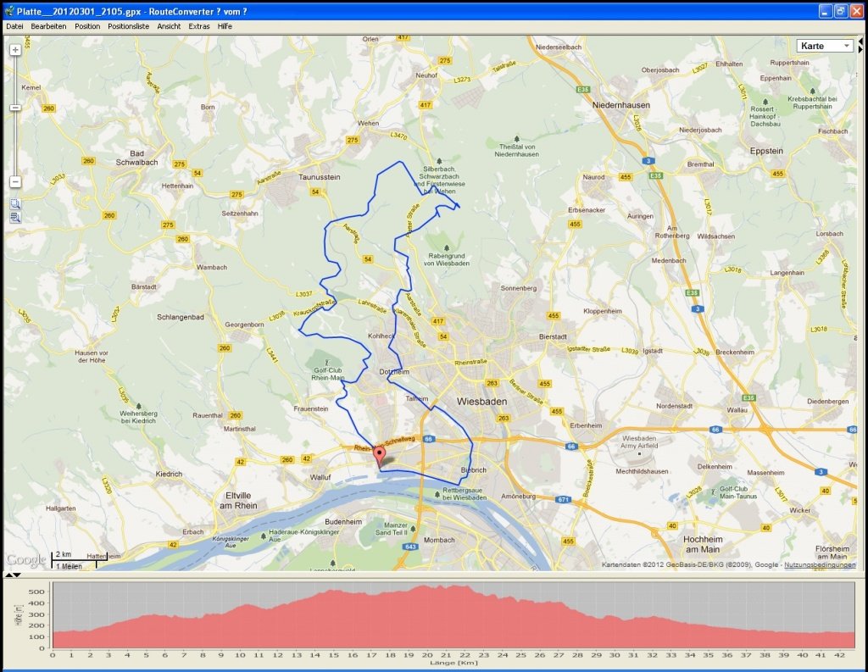Click the Sonnenberg label
Viewport: 868px width, 672px height.
click(x=519, y=288)
